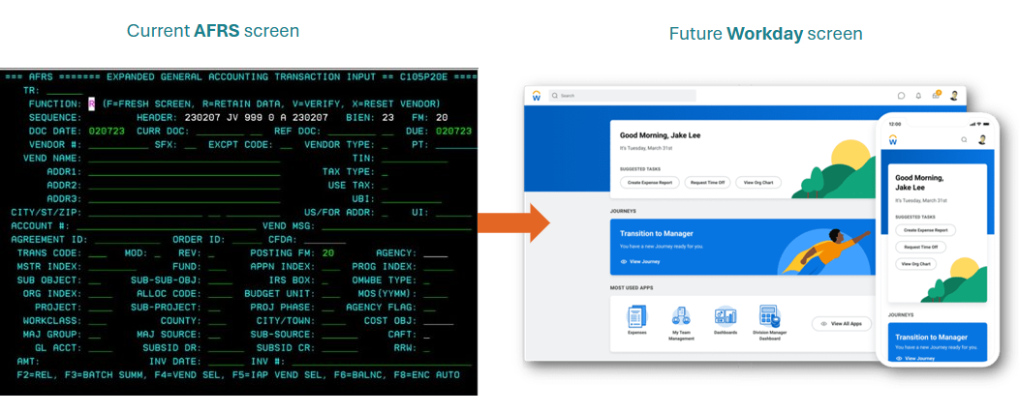This screenshot has height=413, width=1019.
Task: Click the VENDOR TYPE input field
Action: [385, 145]
